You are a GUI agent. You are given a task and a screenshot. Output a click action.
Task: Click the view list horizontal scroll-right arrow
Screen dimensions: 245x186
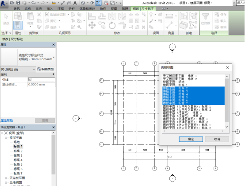pos(222,131)
